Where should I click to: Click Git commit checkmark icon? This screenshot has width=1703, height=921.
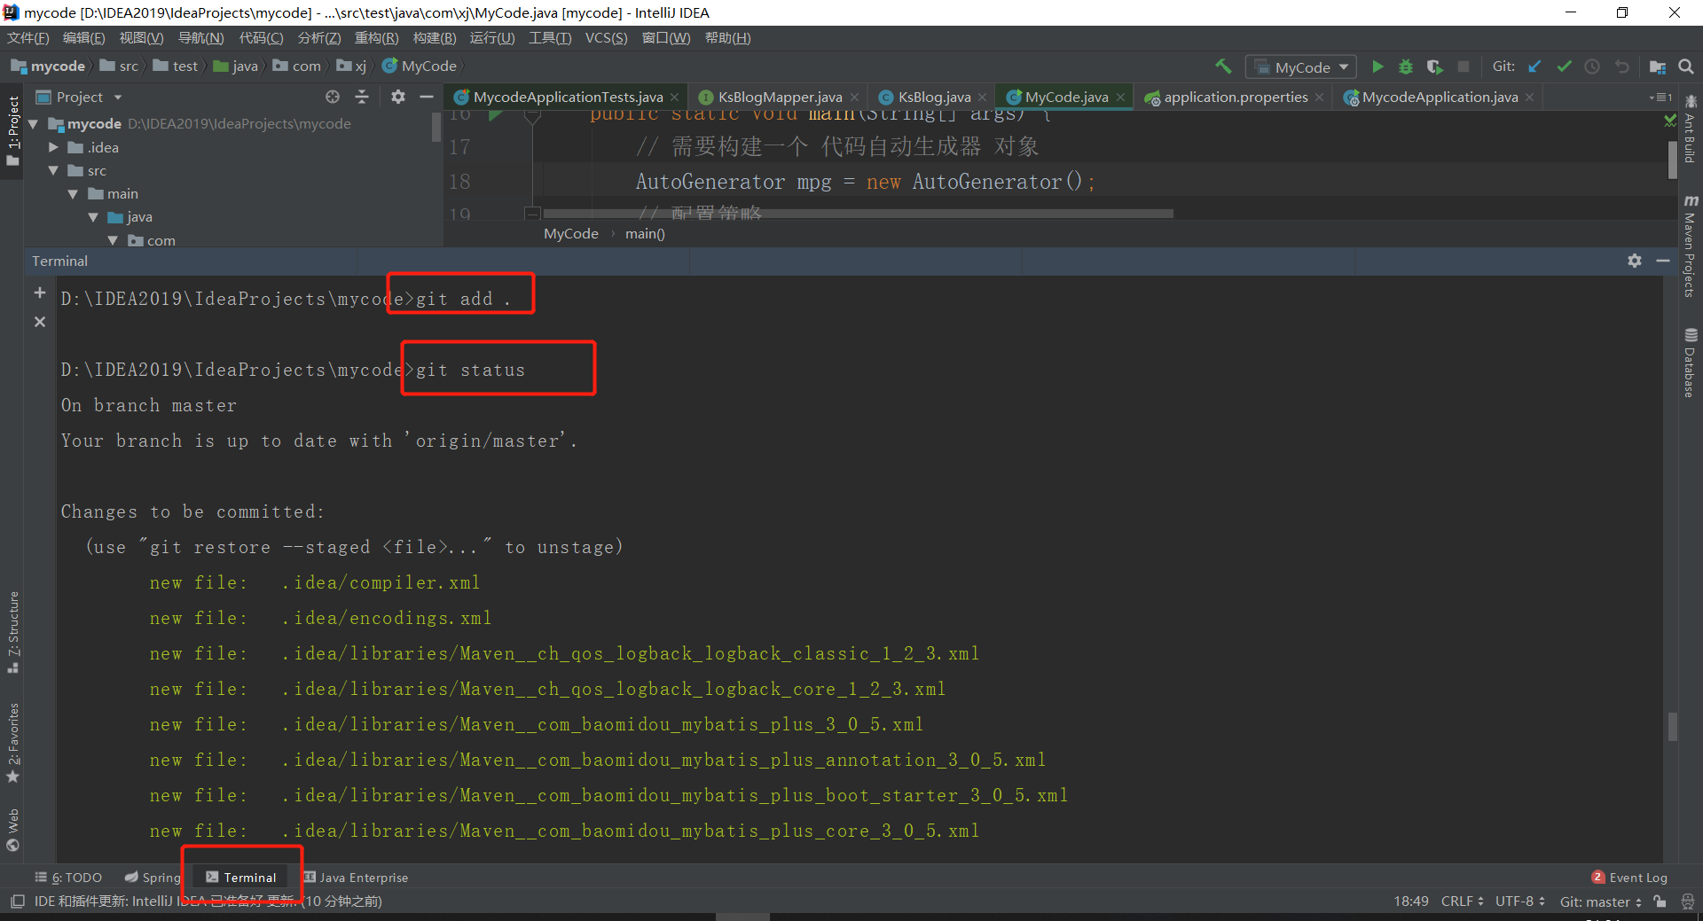(1564, 66)
